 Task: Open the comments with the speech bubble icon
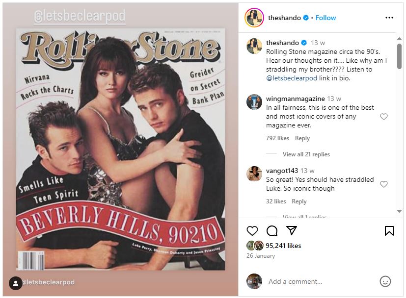[271, 231]
